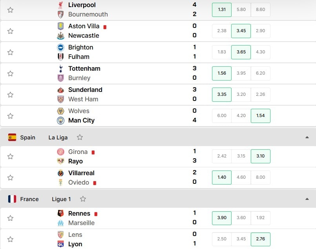Image resolution: width=316 pixels, height=249 pixels.
Task: Select the 3.65 draw odds for Brighton vs Fulham
Action: (241, 52)
